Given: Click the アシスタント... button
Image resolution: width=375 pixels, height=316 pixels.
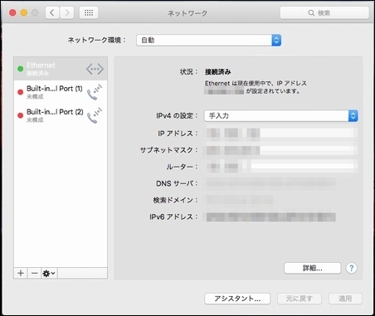Looking at the screenshot, I should [237, 299].
